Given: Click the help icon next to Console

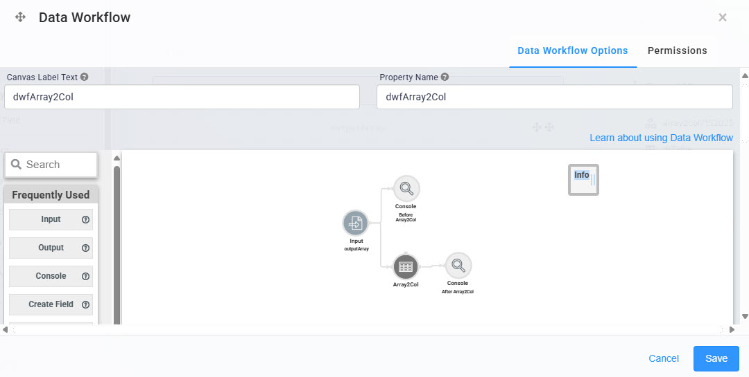Looking at the screenshot, I should click(85, 277).
